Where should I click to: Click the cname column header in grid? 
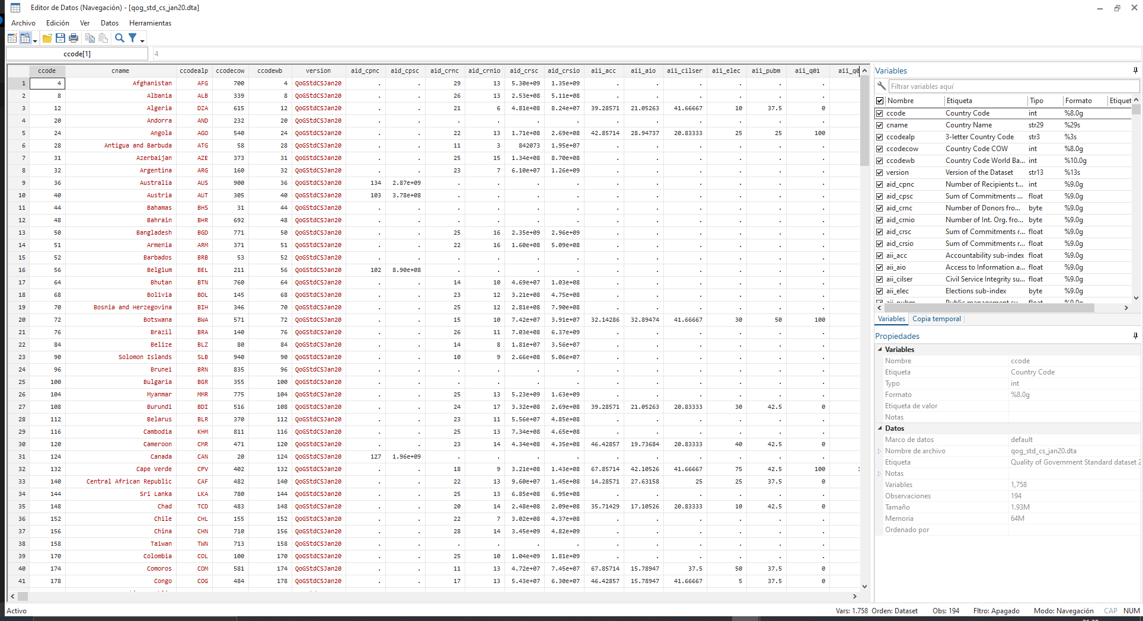point(120,71)
